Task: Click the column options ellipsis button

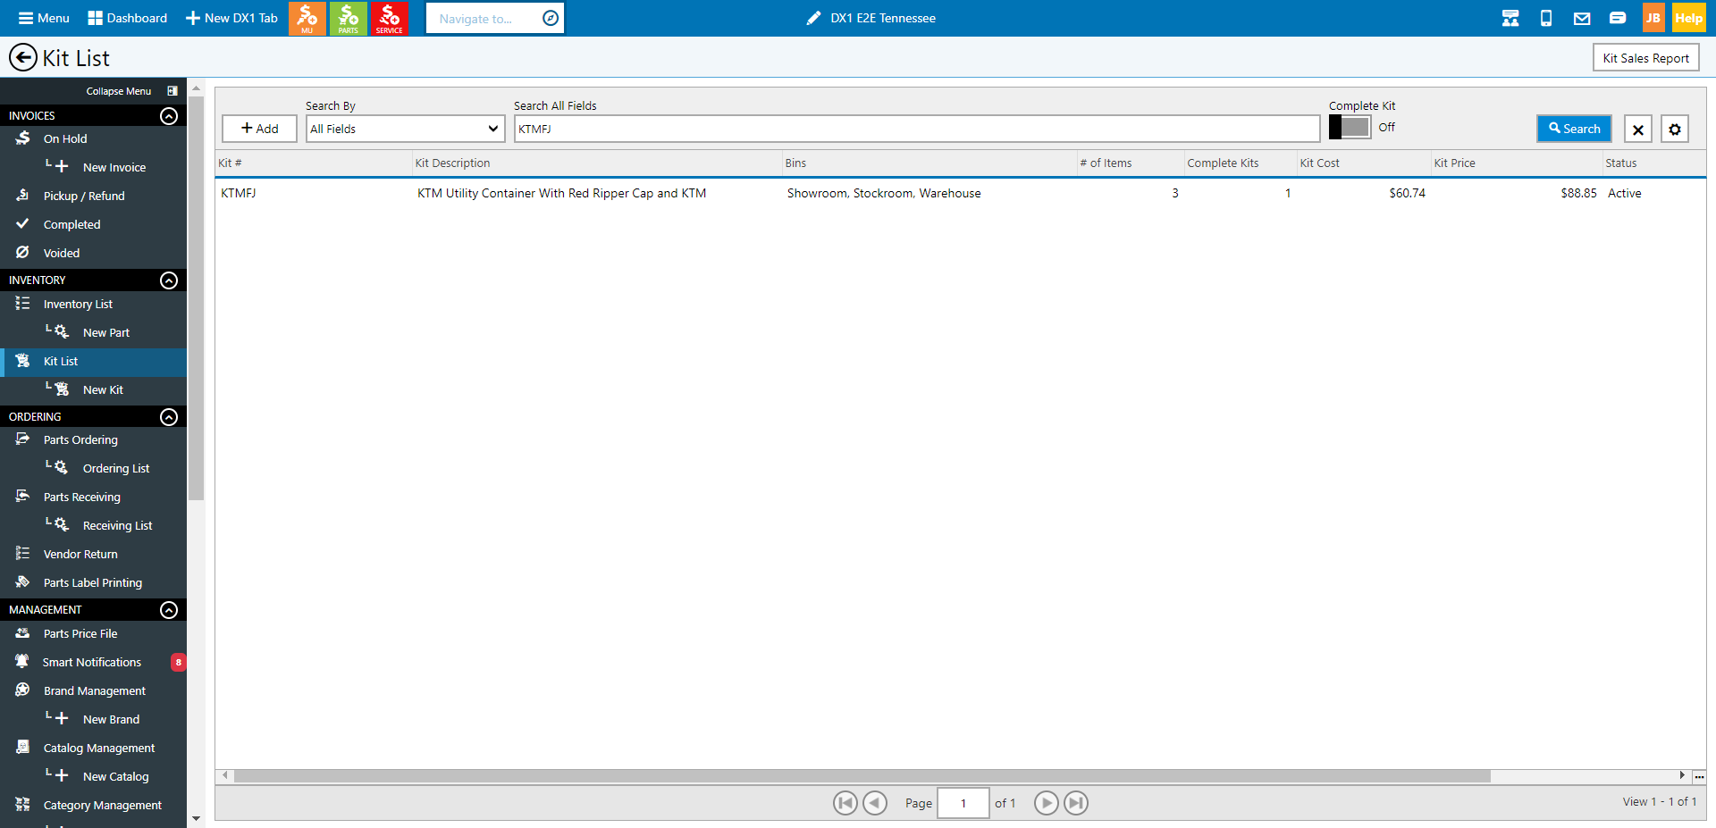Action: click(1699, 776)
